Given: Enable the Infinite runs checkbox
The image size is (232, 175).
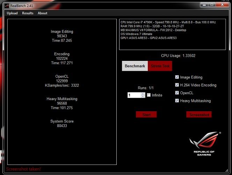Looking at the screenshot, I should 149,95.
